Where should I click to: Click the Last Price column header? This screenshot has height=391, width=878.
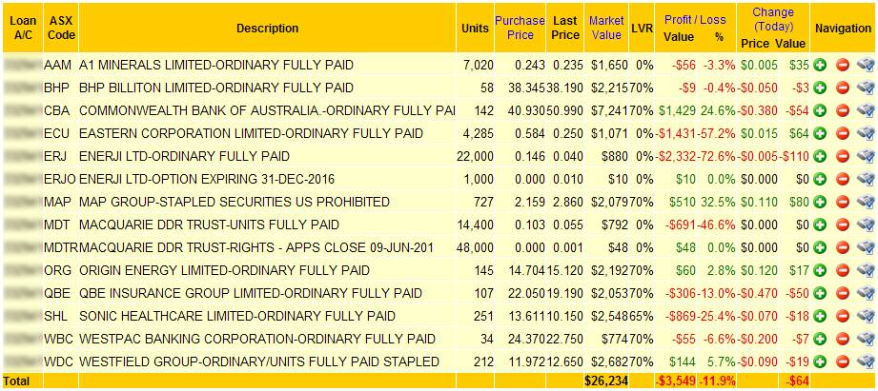tap(565, 28)
